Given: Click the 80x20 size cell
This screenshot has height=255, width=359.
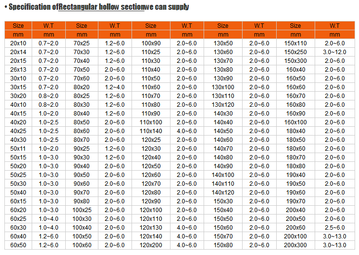Looking at the screenshot, I should coord(81,87).
